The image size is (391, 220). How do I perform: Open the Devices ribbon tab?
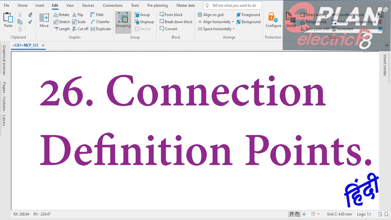pyautogui.click(x=88, y=5)
